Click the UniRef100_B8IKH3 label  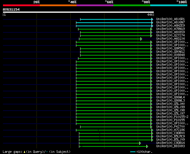pos(170,146)
